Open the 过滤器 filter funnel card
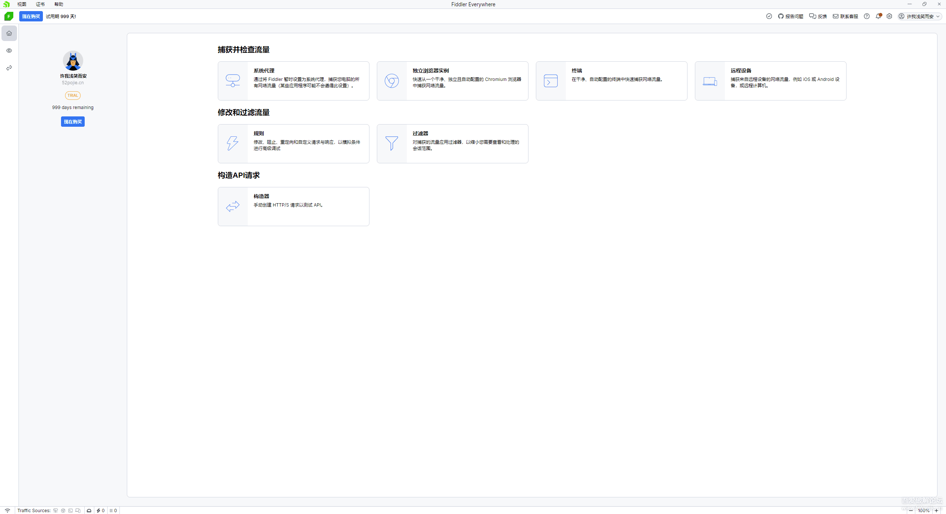The height and width of the screenshot is (514, 946). click(x=452, y=144)
